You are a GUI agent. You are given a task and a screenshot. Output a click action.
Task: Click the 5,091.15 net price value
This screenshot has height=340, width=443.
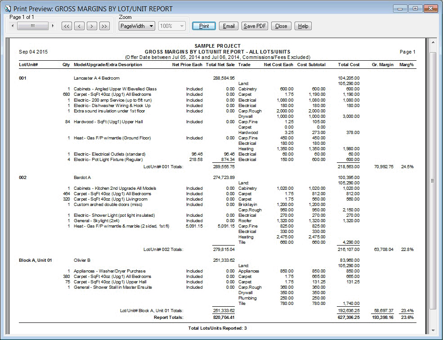coord(194,226)
